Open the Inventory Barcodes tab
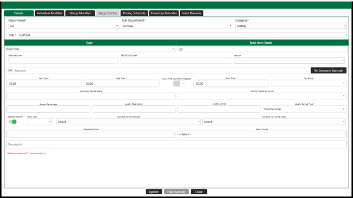This screenshot has width=353, height=198. pyautogui.click(x=164, y=13)
